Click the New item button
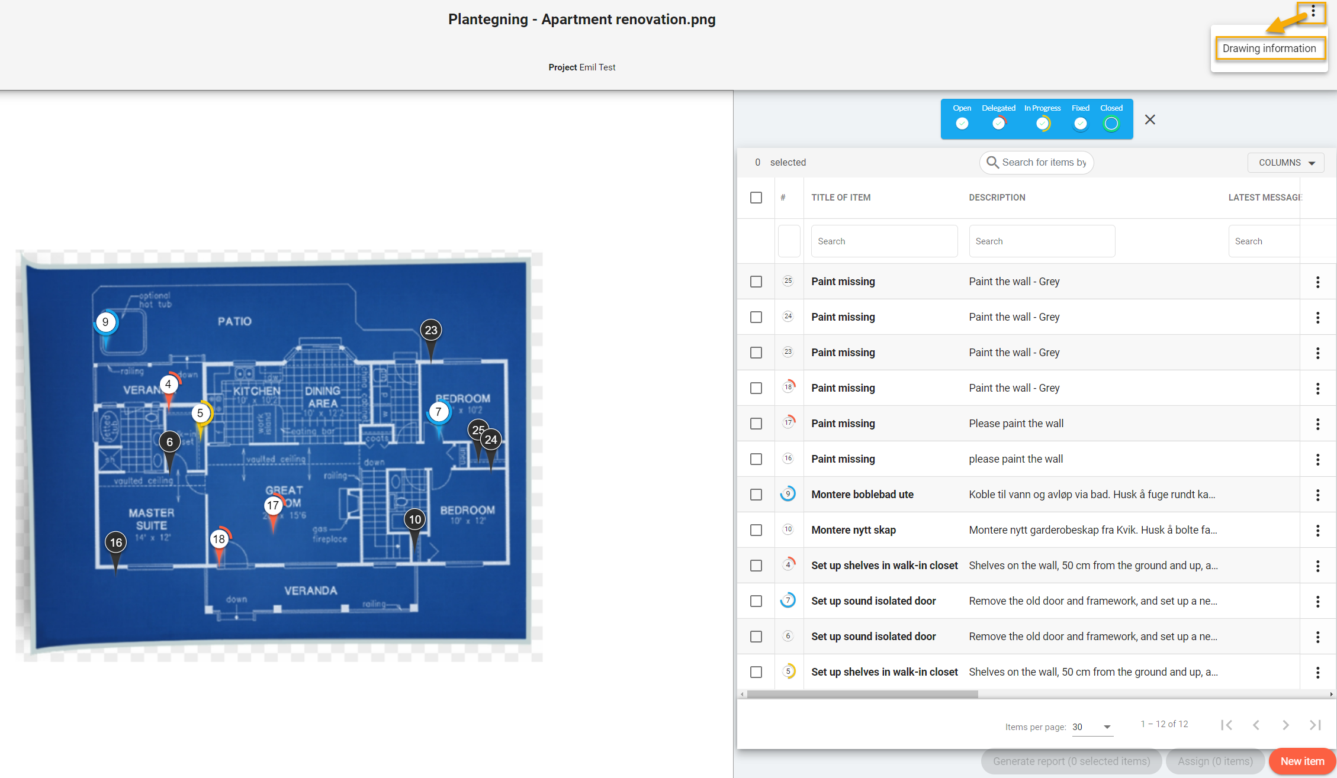This screenshot has width=1337, height=778. tap(1301, 761)
